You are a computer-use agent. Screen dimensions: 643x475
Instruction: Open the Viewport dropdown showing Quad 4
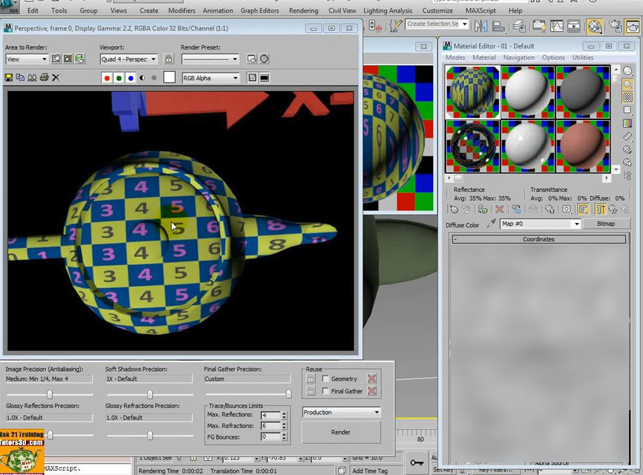tap(128, 59)
